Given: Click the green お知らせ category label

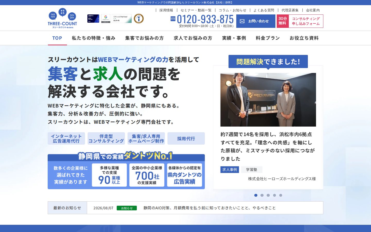Looking at the screenshot, I should pos(127,208).
